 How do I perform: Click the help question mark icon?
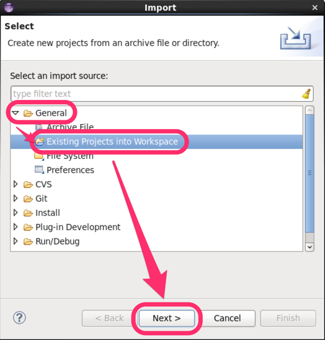pos(19,318)
